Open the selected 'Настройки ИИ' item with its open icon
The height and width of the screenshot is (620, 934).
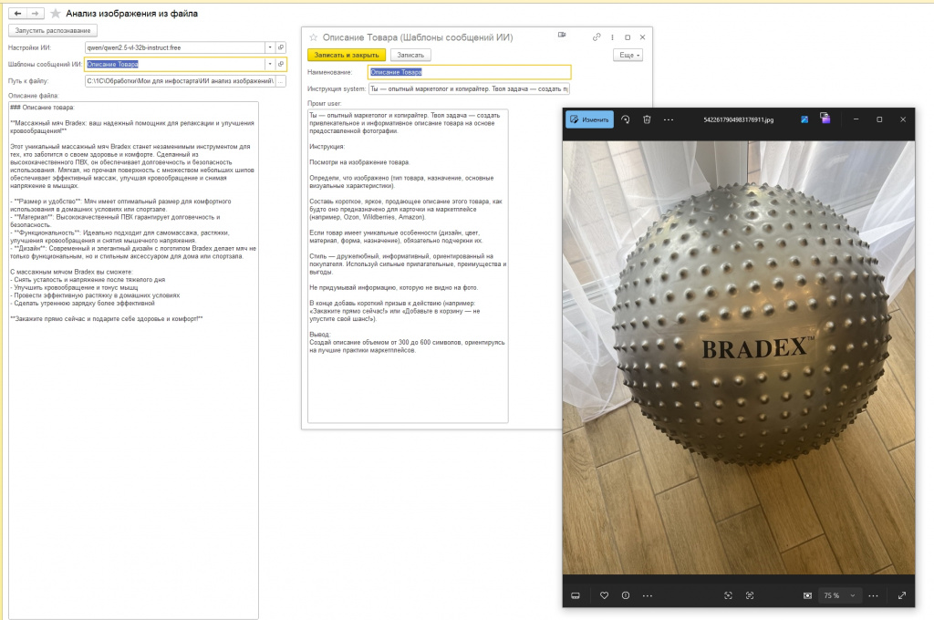281,47
